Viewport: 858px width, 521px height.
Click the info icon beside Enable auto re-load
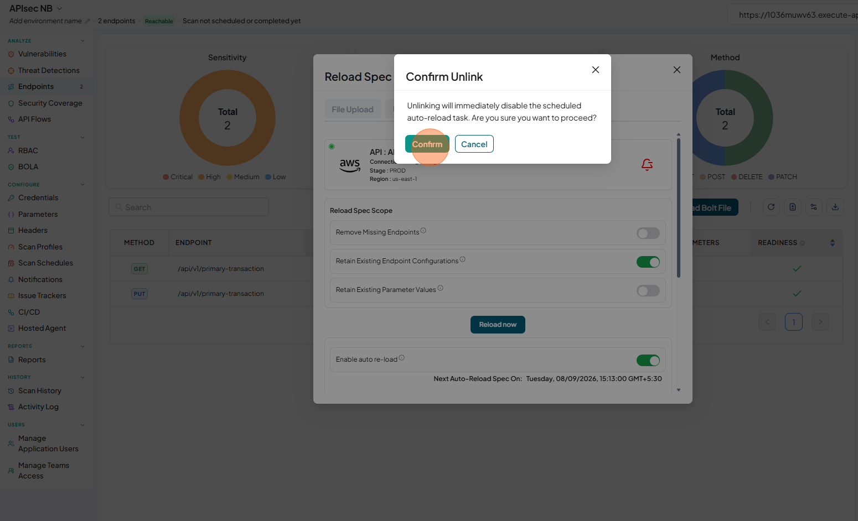[402, 358]
